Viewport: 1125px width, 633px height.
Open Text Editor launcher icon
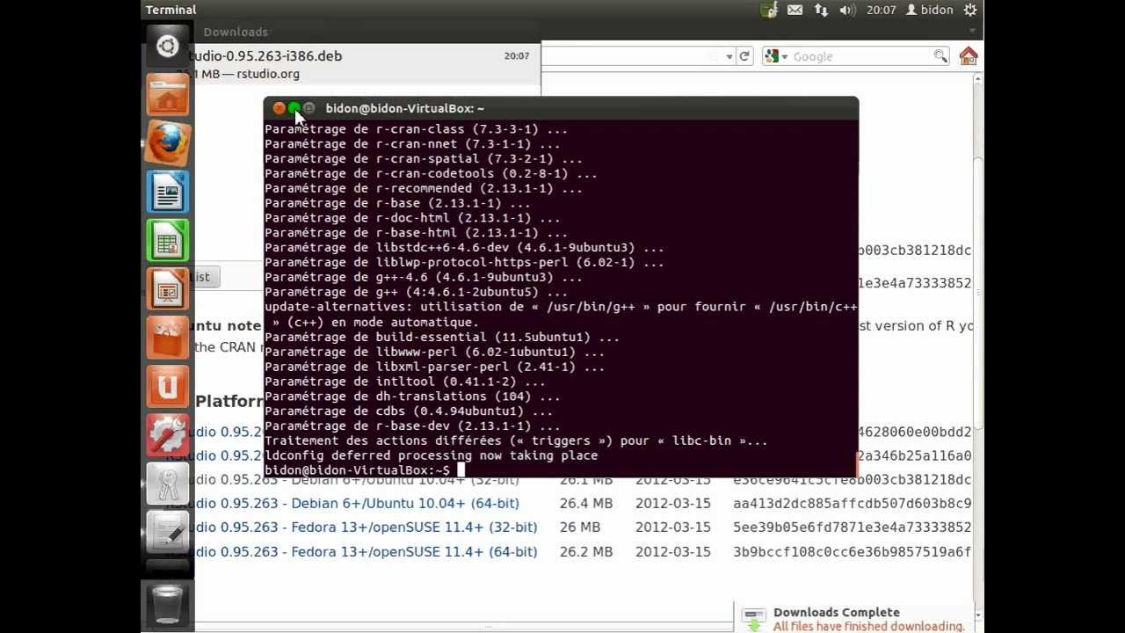pos(167,530)
